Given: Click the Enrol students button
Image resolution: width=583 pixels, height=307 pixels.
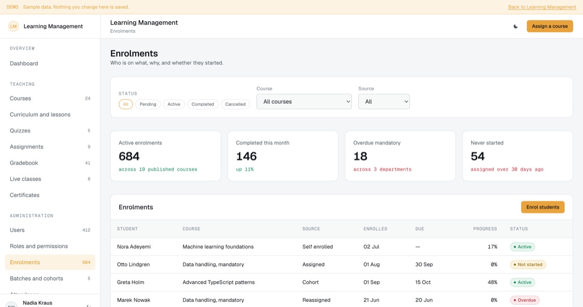Looking at the screenshot, I should [x=542, y=207].
